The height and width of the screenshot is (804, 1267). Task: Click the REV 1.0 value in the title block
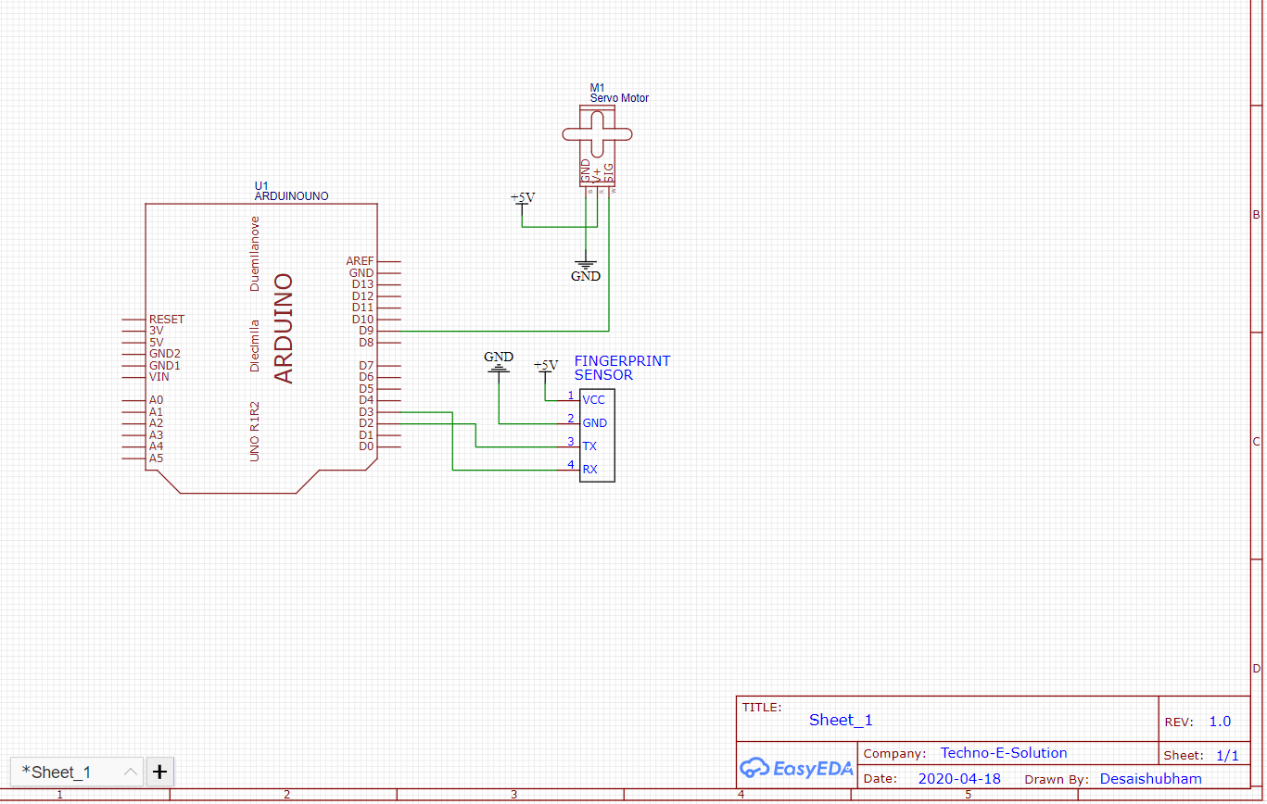[x=1220, y=721]
